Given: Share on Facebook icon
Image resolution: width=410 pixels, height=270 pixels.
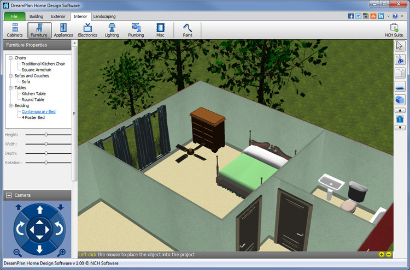Looking at the screenshot, I should click(351, 16).
